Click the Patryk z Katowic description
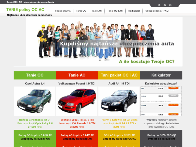196x147 pixels. pyautogui.click(x=119, y=123)
